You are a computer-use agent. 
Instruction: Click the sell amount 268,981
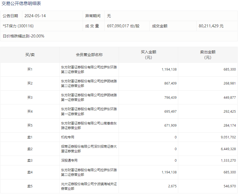[x=230, y=83]
